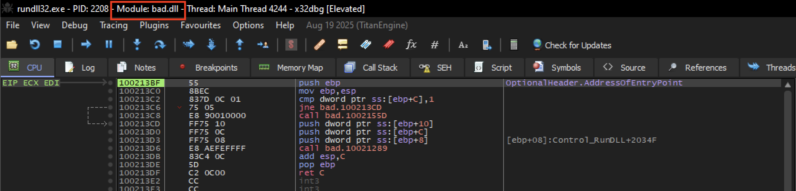Switch to the CPU tab
796x191 pixels.
27,67
